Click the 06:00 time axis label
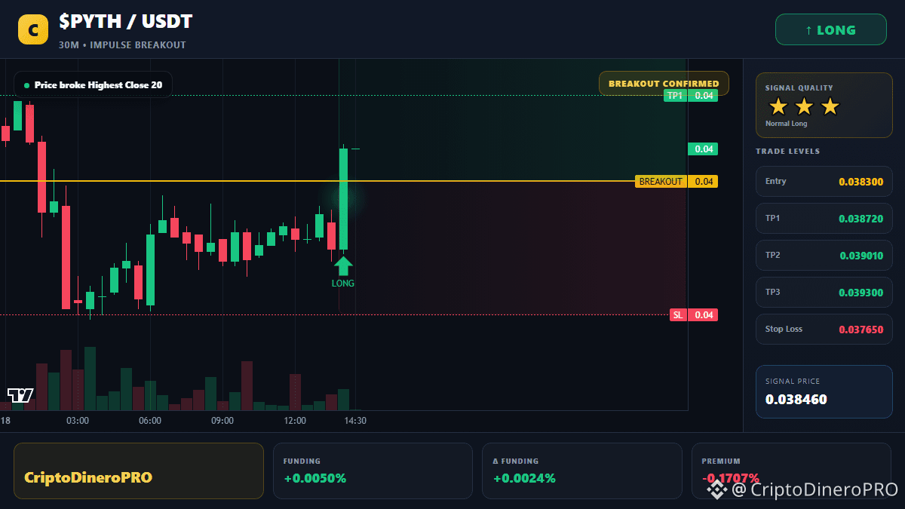 pyautogui.click(x=150, y=421)
